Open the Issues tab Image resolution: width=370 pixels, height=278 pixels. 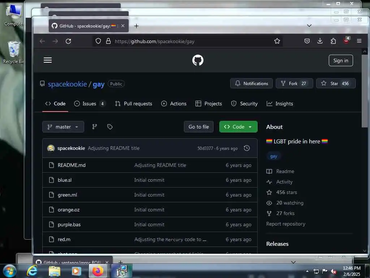[90, 104]
